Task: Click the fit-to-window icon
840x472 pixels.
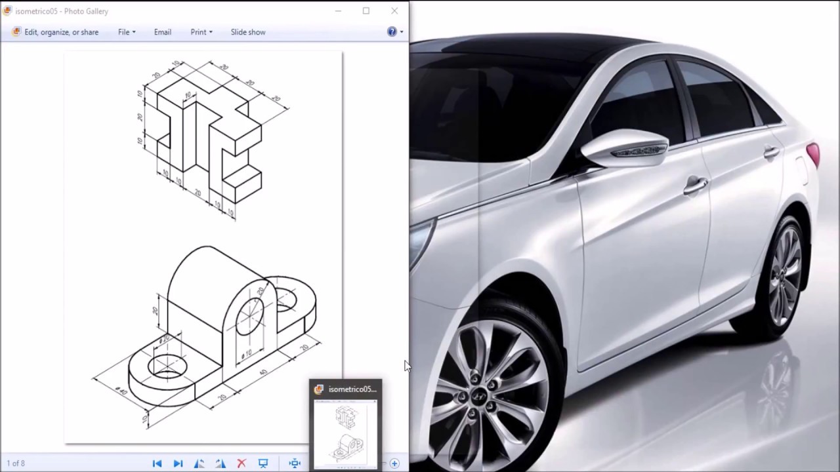Action: [295, 463]
